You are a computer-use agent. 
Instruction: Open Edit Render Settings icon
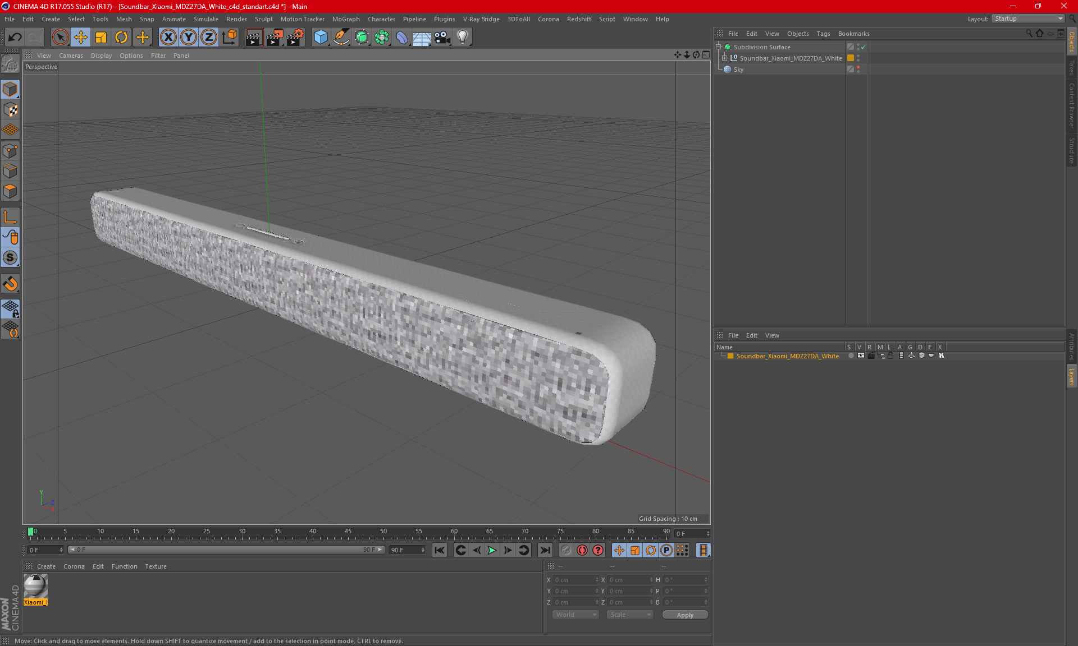tap(295, 37)
